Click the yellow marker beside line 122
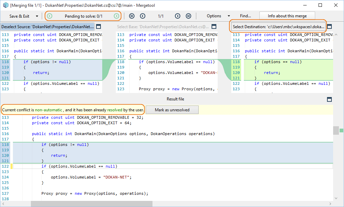This screenshot has width=344, height=207. click(x=12, y=166)
